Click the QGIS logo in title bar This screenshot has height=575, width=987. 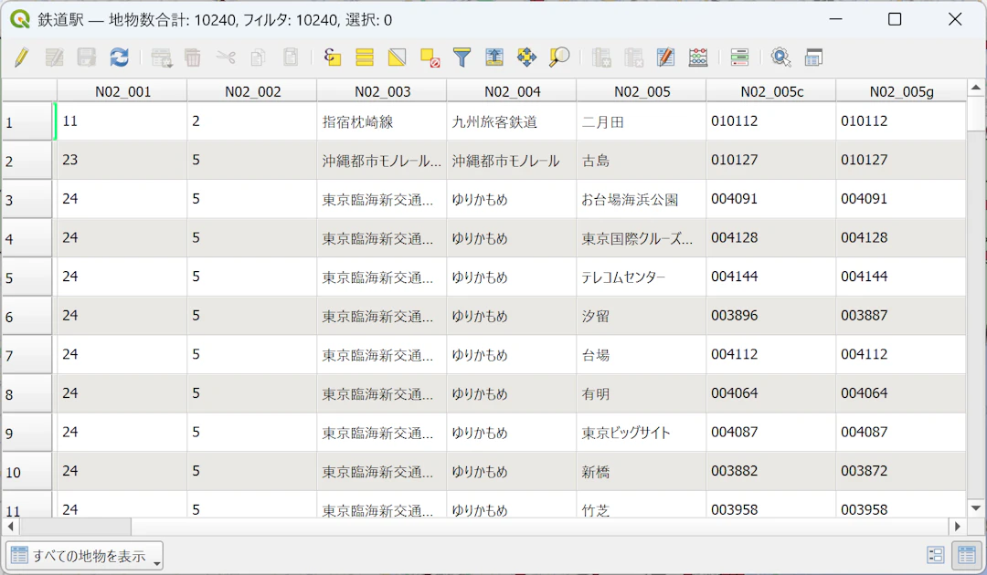coord(20,19)
